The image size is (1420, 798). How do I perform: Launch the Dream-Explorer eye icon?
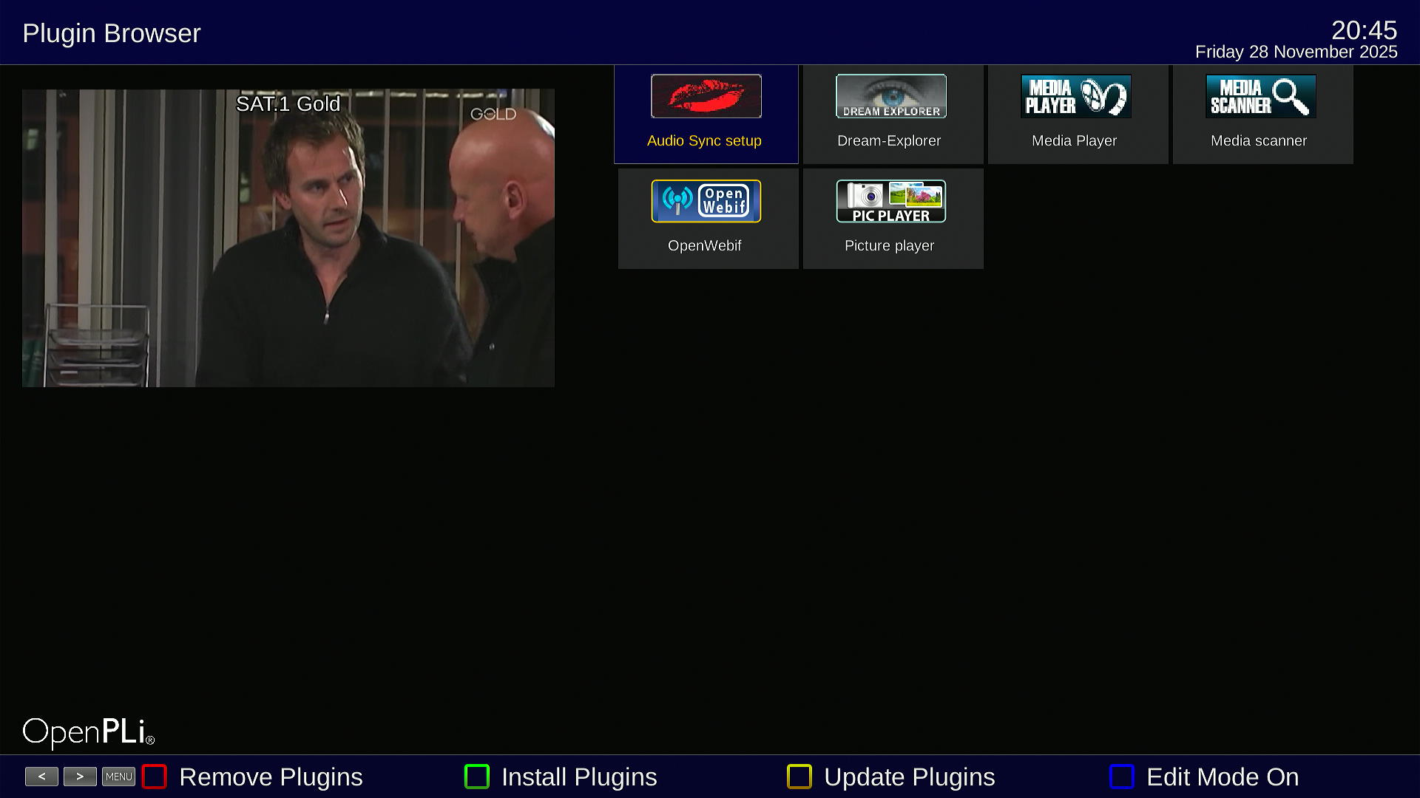pyautogui.click(x=890, y=96)
